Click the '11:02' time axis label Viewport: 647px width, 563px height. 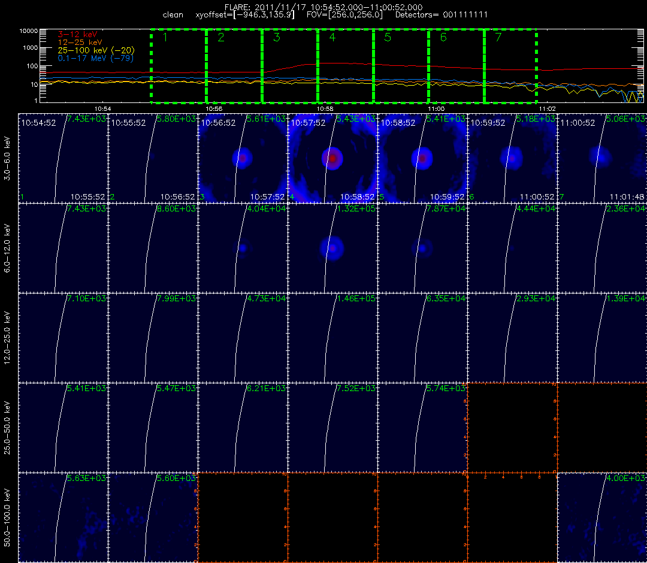547,109
